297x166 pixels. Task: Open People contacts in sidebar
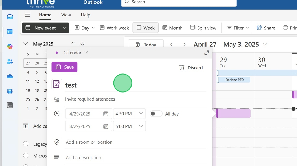pyautogui.click(x=10, y=62)
